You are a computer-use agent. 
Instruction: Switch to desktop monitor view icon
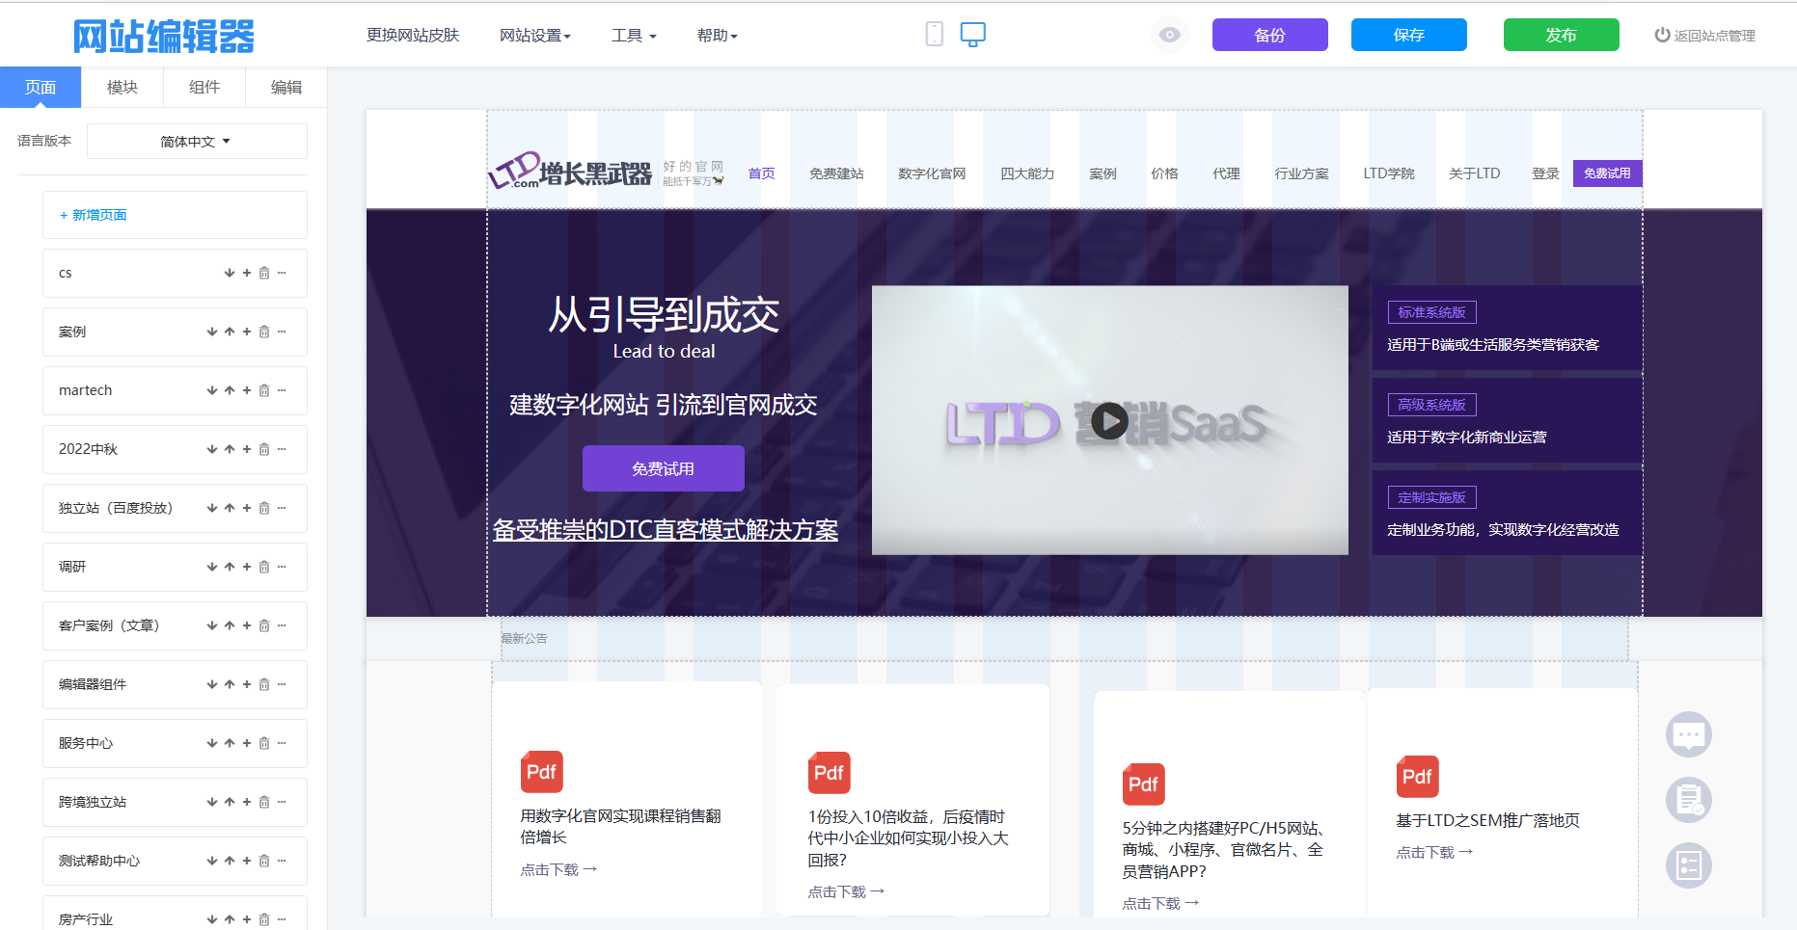972,35
